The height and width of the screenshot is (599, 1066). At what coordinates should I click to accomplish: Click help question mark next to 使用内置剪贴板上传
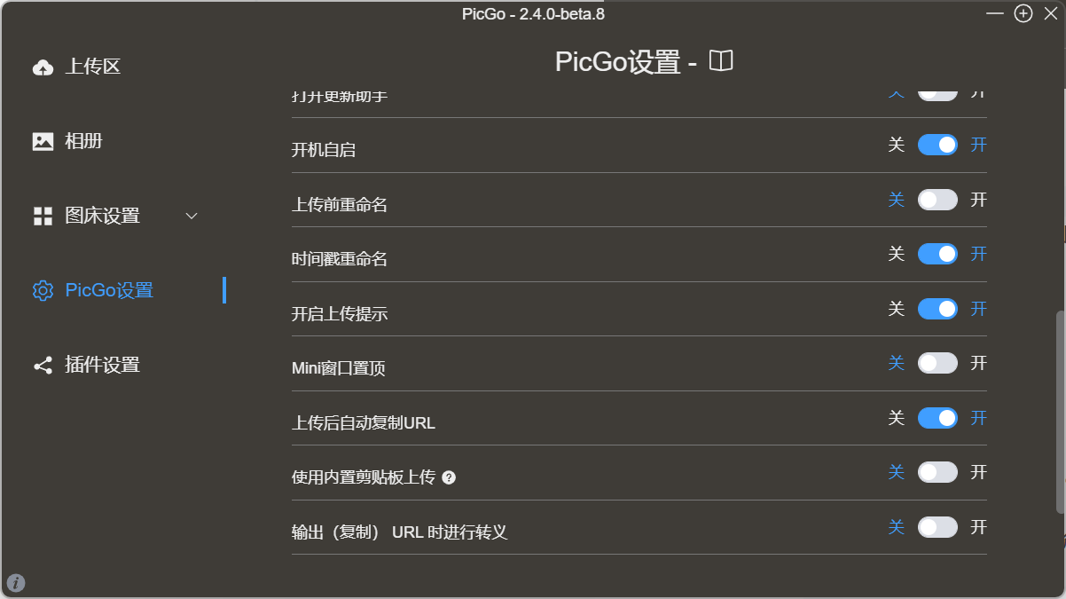click(x=449, y=477)
